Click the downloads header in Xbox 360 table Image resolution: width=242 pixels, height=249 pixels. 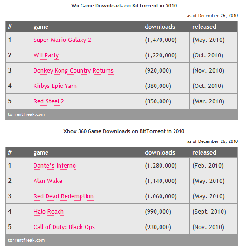pyautogui.click(x=160, y=153)
